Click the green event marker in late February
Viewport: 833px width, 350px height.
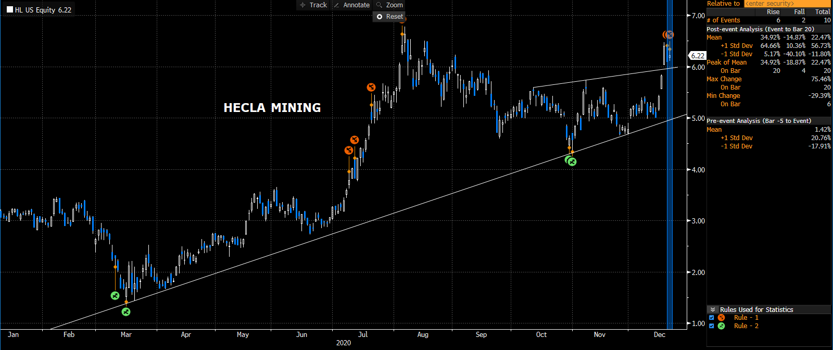[115, 296]
